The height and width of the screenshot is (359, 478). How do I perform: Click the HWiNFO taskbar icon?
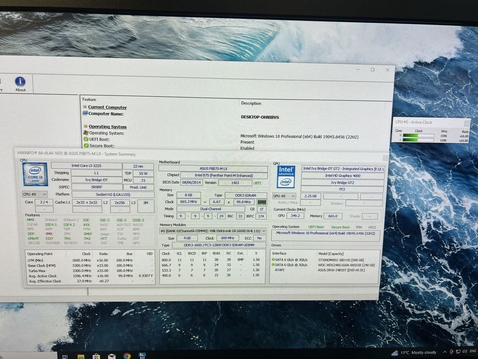142,355
